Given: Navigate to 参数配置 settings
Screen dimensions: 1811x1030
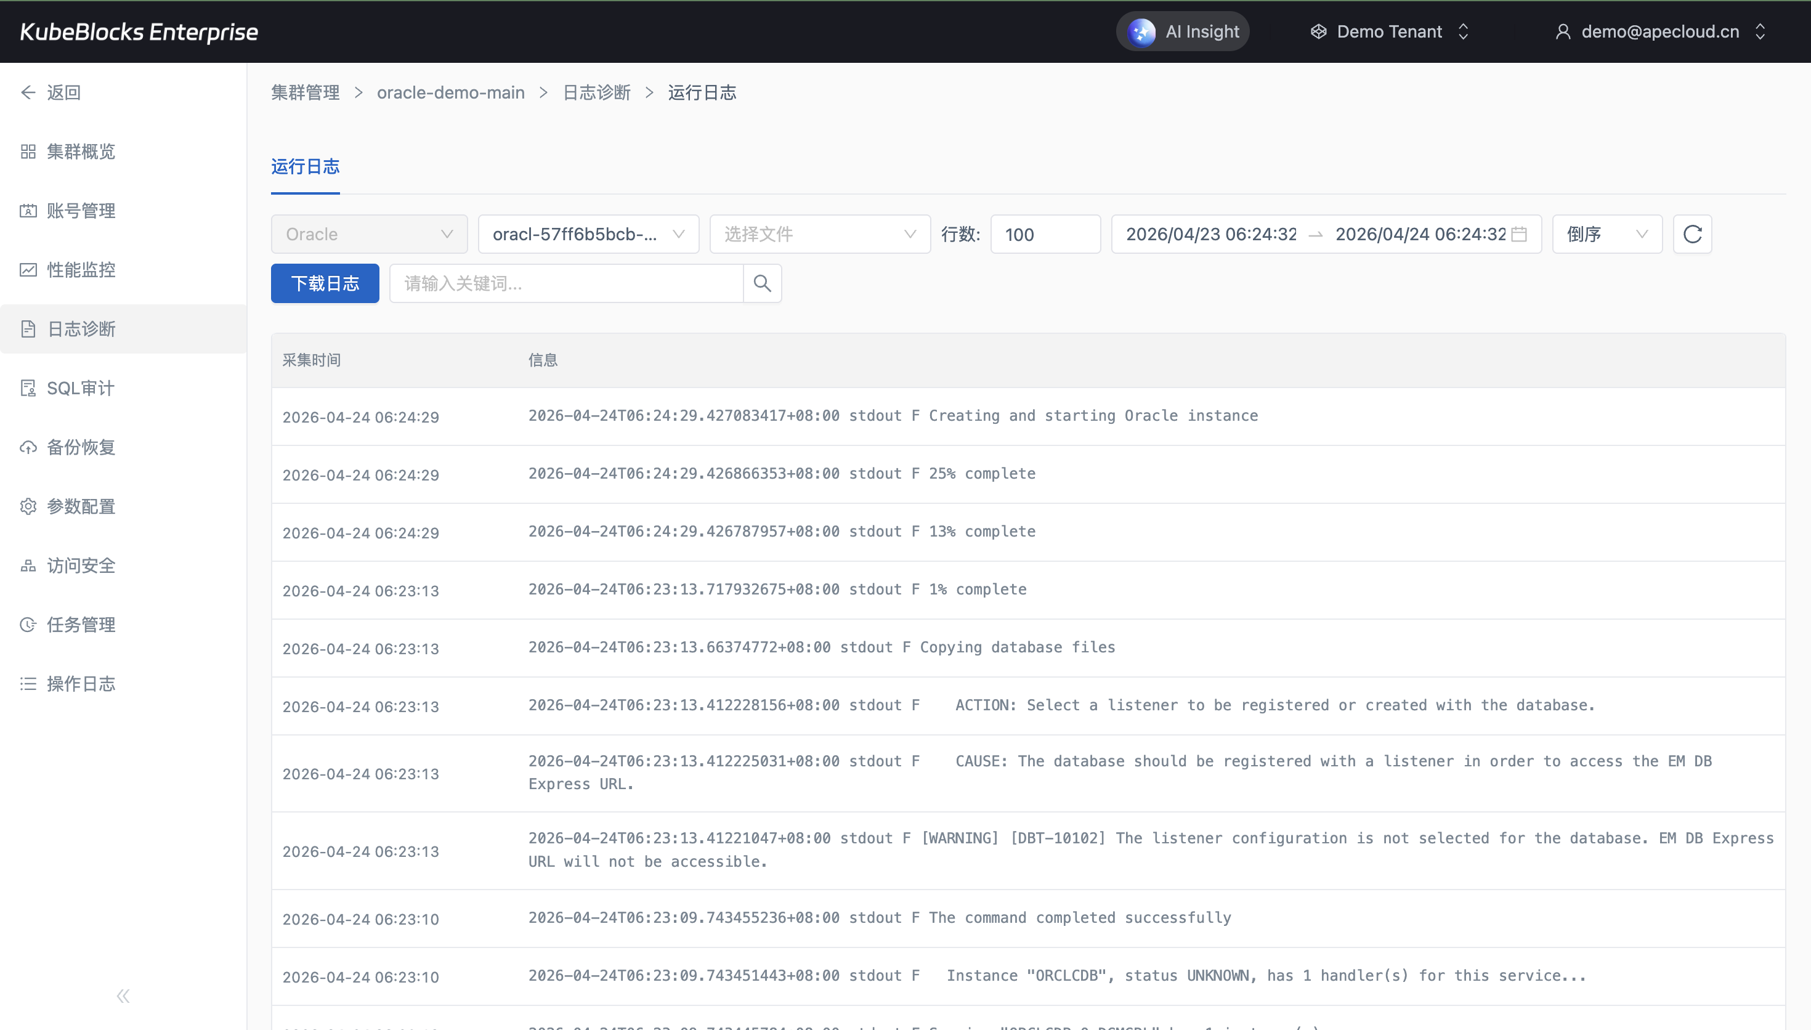Looking at the screenshot, I should pyautogui.click(x=81, y=506).
